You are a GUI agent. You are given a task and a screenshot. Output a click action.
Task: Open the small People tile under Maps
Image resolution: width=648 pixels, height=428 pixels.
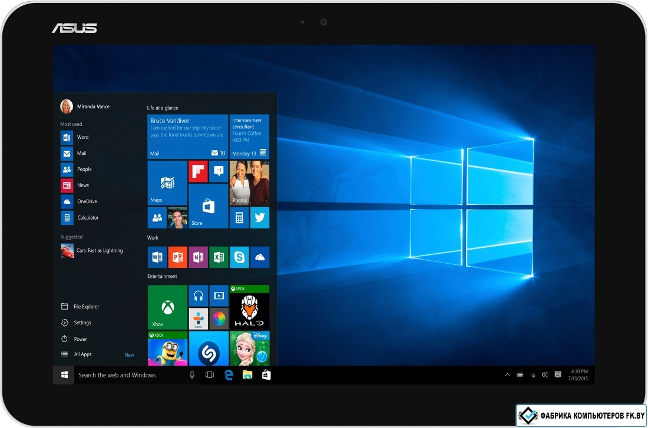(x=157, y=218)
